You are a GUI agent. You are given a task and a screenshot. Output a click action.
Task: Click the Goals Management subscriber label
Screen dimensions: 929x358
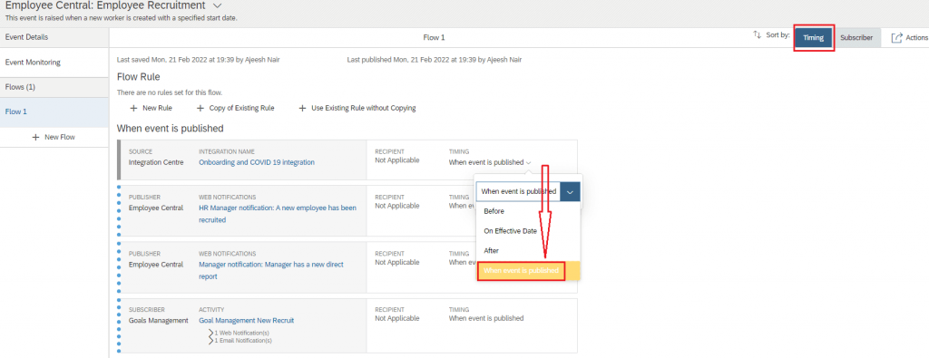[x=158, y=320]
